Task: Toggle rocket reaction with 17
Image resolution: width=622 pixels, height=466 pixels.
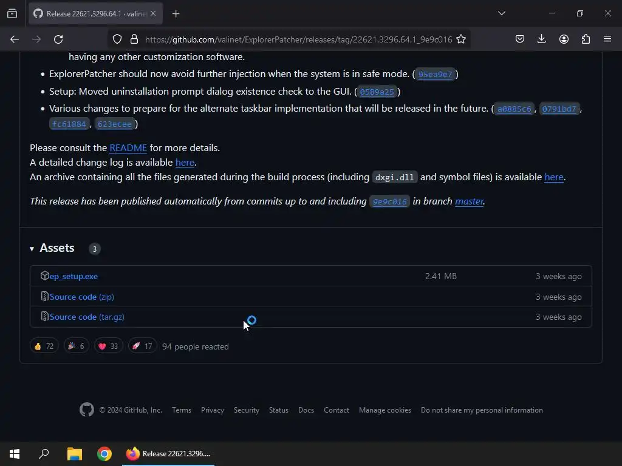Action: 142,346
